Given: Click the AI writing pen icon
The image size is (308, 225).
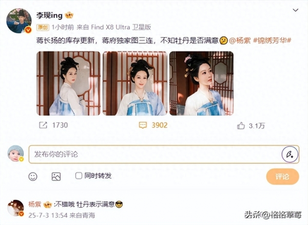Looking at the screenshot, I should (290, 154).
